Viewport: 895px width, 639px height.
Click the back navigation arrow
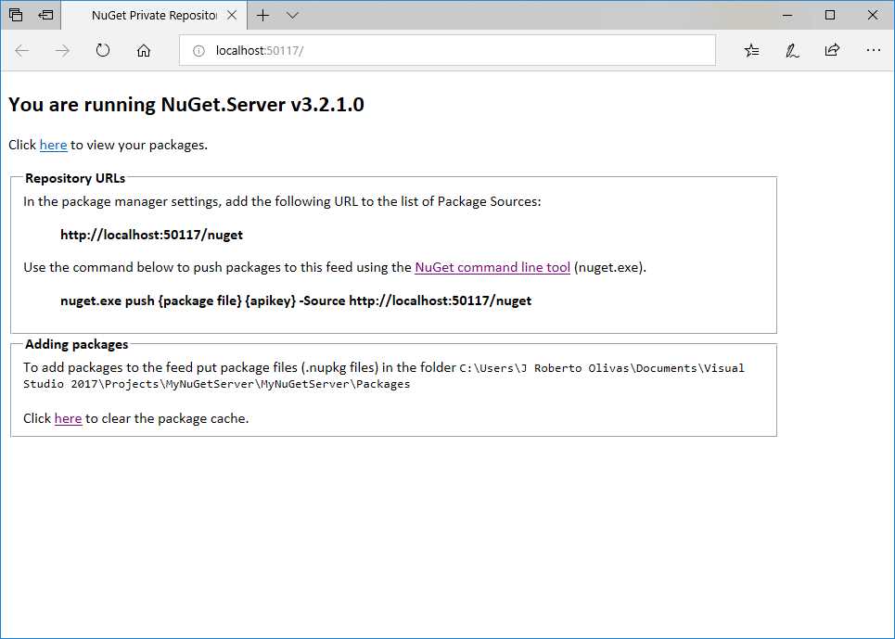(x=22, y=51)
